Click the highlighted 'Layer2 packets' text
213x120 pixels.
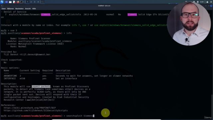point(41,86)
